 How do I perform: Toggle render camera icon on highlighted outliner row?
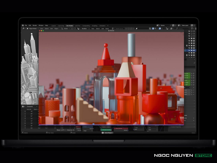pyautogui.click(x=194, y=51)
